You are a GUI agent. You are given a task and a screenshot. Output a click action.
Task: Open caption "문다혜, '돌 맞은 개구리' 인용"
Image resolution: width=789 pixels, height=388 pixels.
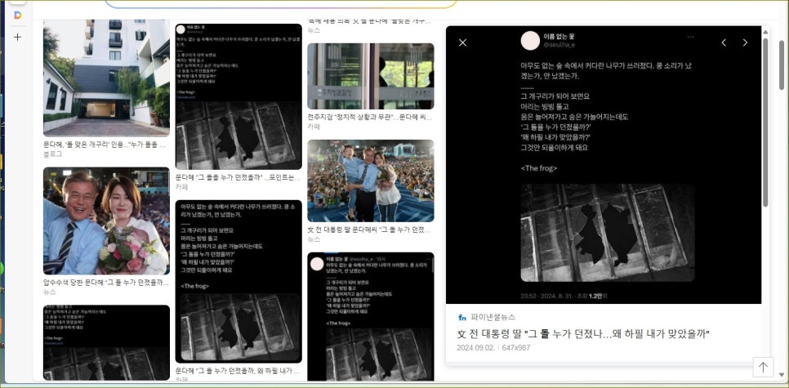pyautogui.click(x=106, y=145)
